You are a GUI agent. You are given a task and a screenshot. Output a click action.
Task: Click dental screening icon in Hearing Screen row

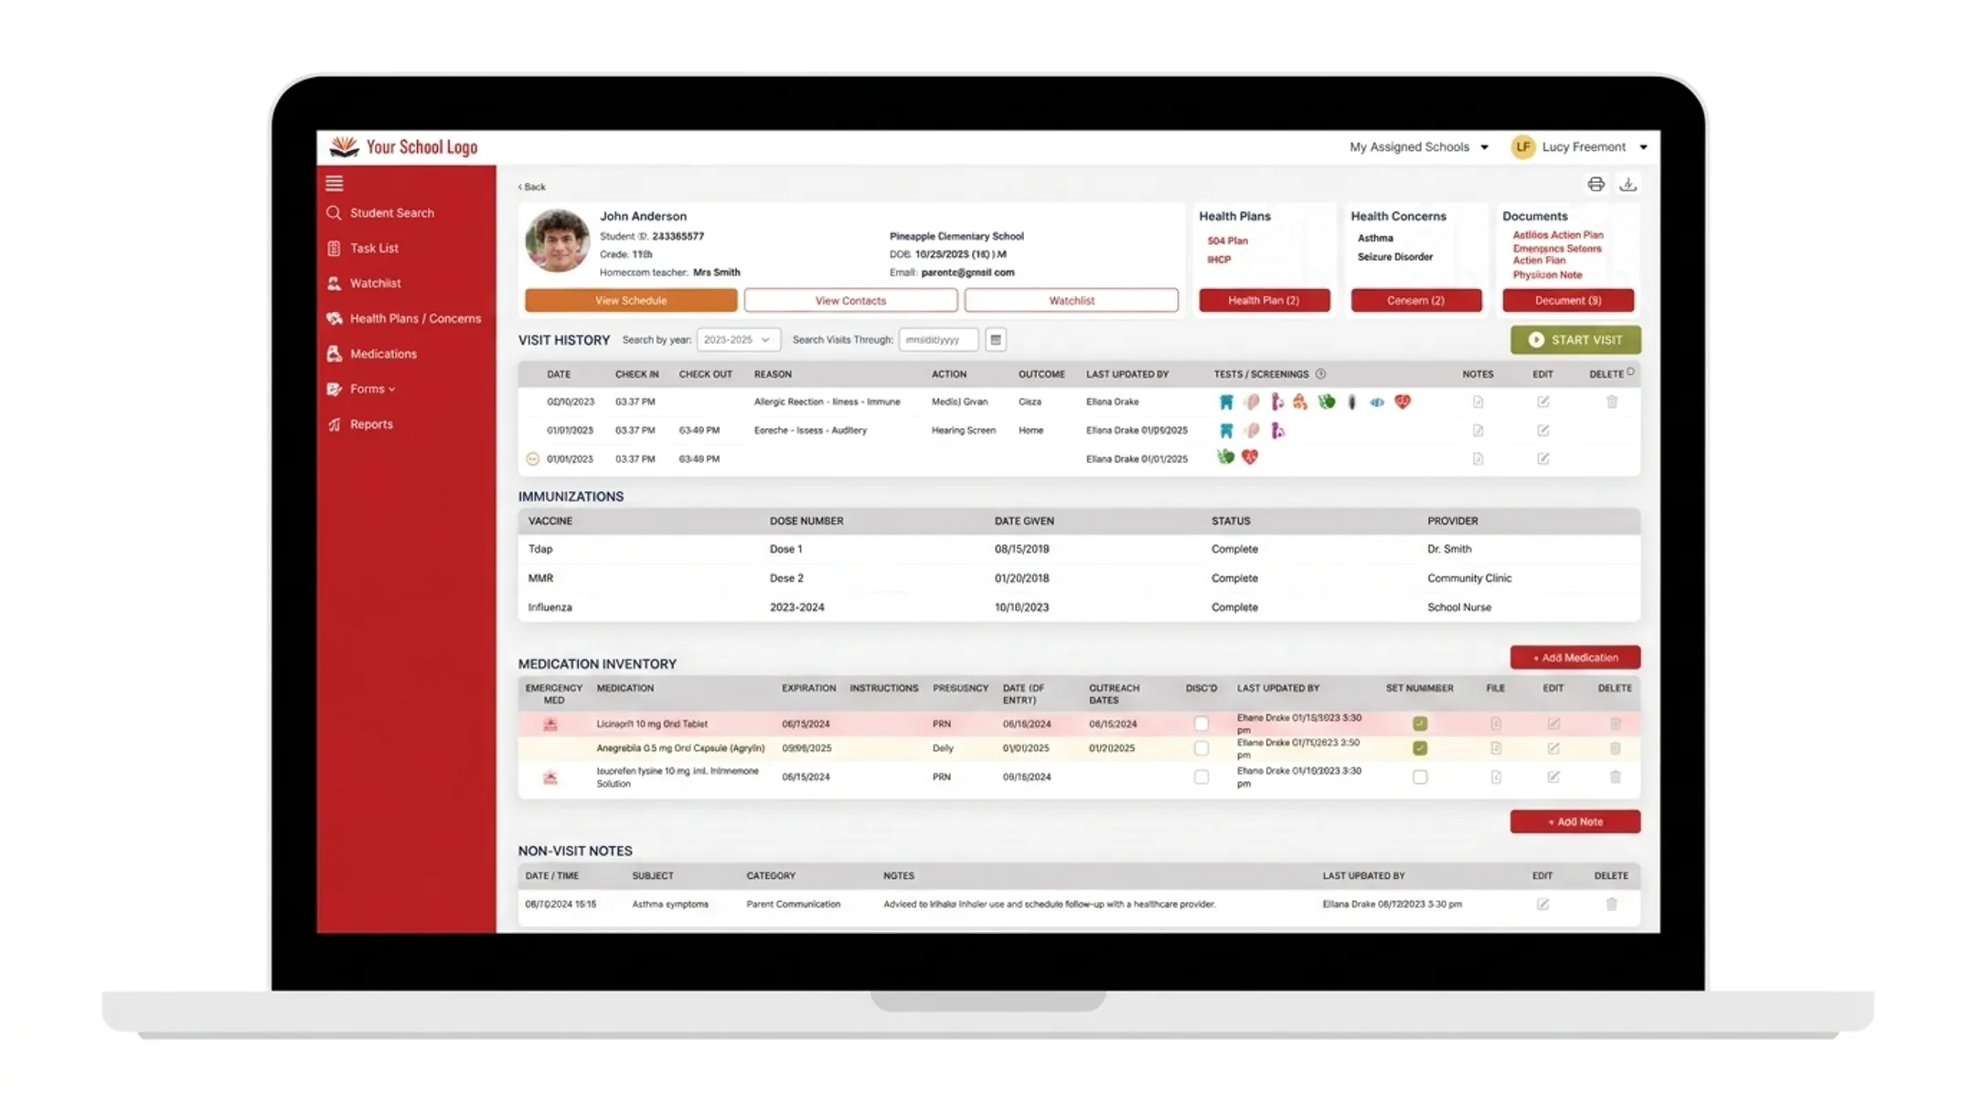(1226, 430)
